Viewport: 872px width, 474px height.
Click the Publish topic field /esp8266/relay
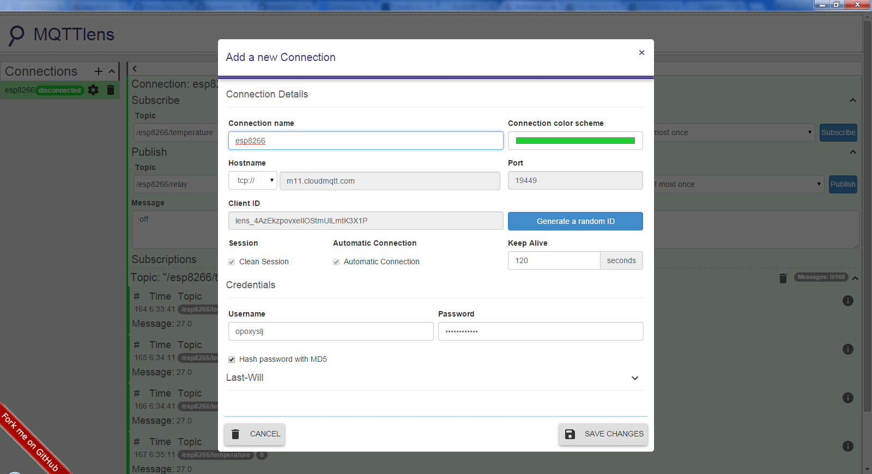coord(175,184)
